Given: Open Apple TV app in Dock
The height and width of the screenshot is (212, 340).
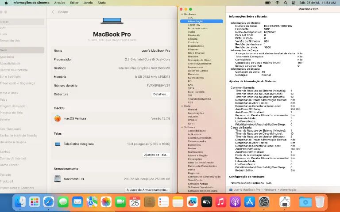Looking at the screenshot, I should [x=206, y=202].
